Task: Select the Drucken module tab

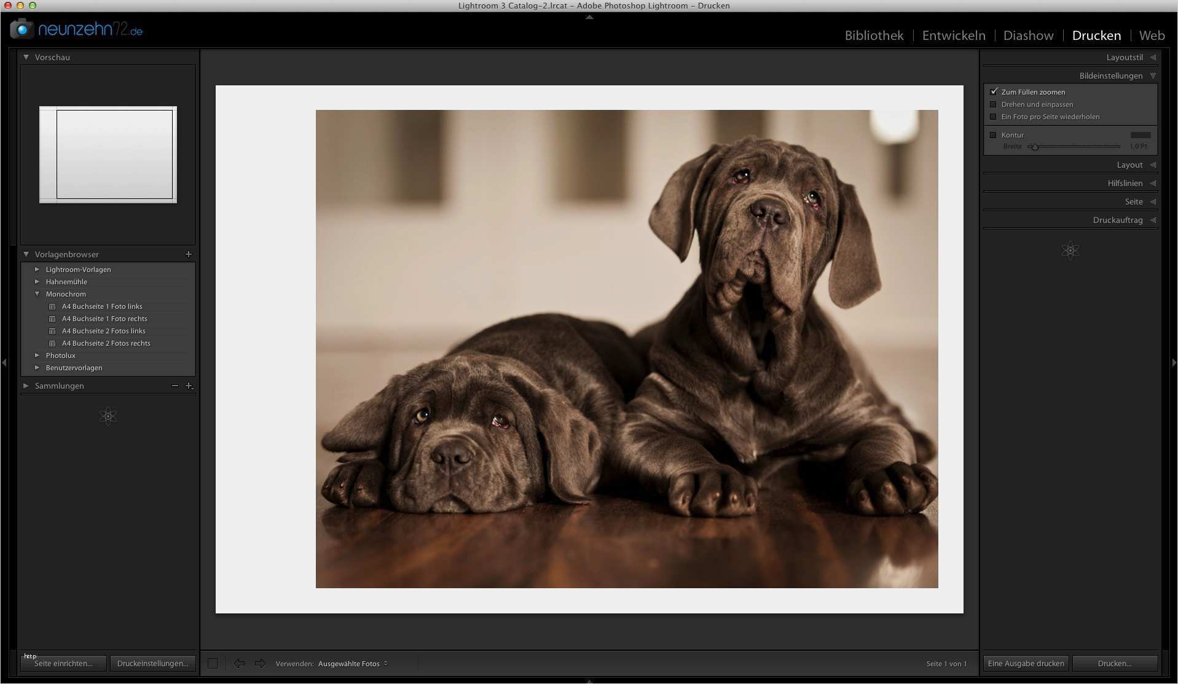Action: point(1096,36)
